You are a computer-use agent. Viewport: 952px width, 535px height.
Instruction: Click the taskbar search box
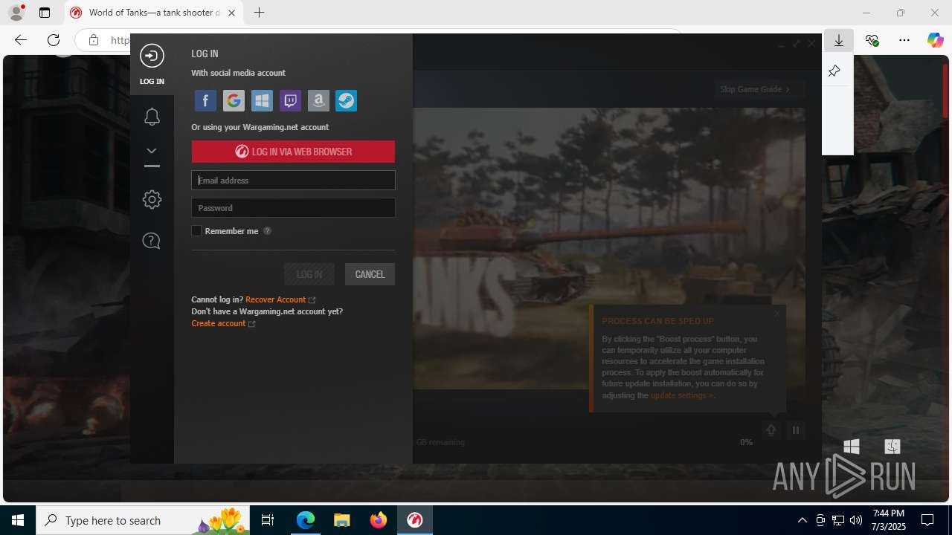pos(143,520)
